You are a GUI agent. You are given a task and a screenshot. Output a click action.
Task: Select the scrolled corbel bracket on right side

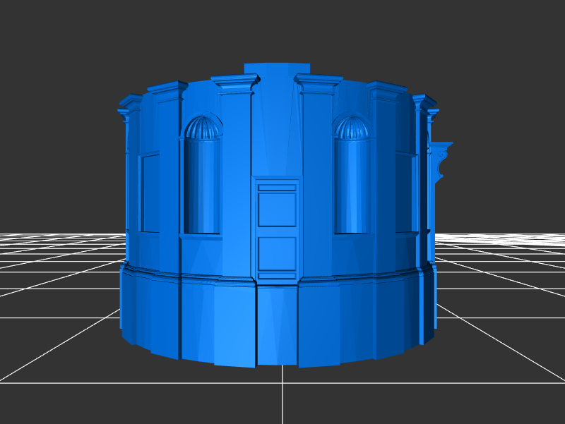point(441,161)
